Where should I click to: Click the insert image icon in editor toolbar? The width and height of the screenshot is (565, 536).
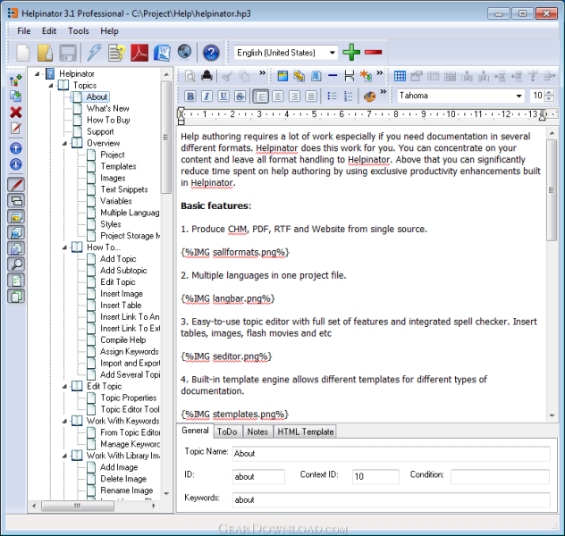(x=282, y=76)
